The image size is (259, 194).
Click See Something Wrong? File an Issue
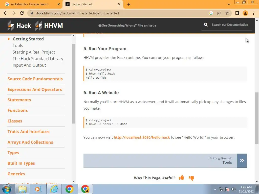tap(127, 26)
